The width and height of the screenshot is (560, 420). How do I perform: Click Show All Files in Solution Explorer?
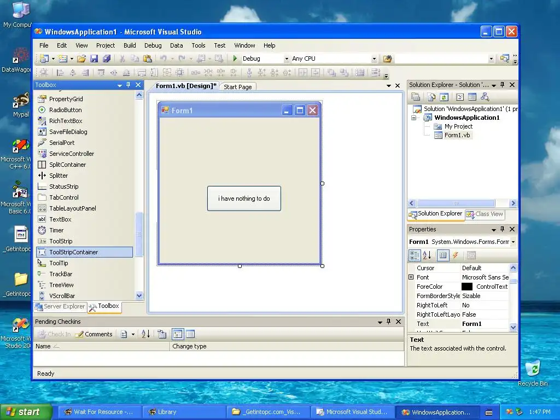point(431,97)
